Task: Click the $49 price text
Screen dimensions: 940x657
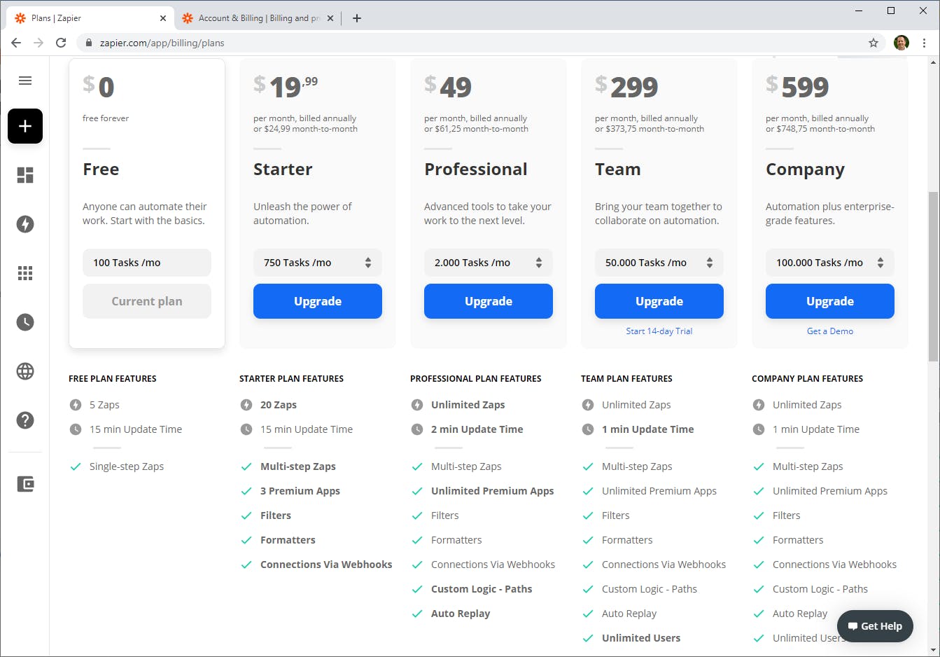Action: 448,87
